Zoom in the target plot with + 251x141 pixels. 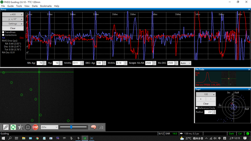[201, 99]
